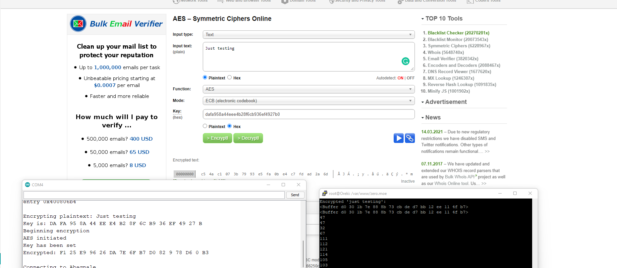Open the Whois tool link
This screenshot has width=617, height=268.
(x=446, y=52)
